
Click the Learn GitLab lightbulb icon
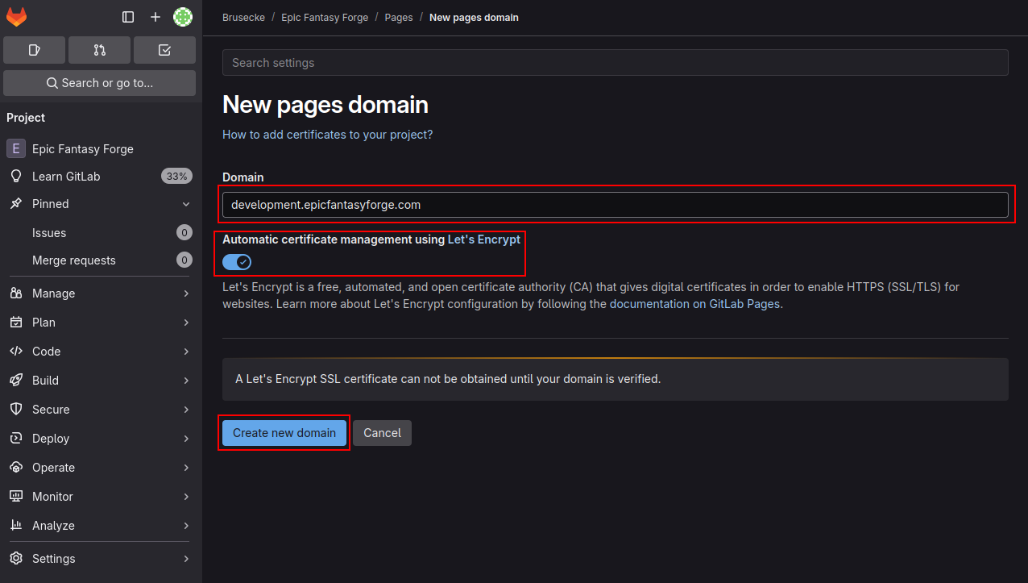point(16,176)
